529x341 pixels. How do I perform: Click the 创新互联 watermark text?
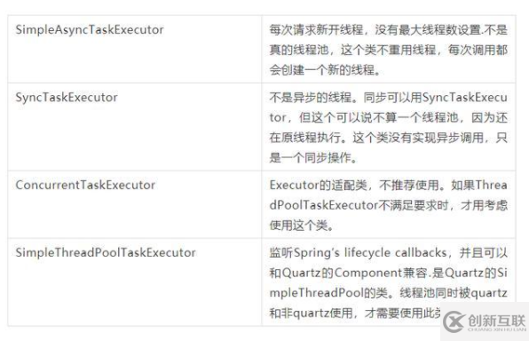pos(497,321)
